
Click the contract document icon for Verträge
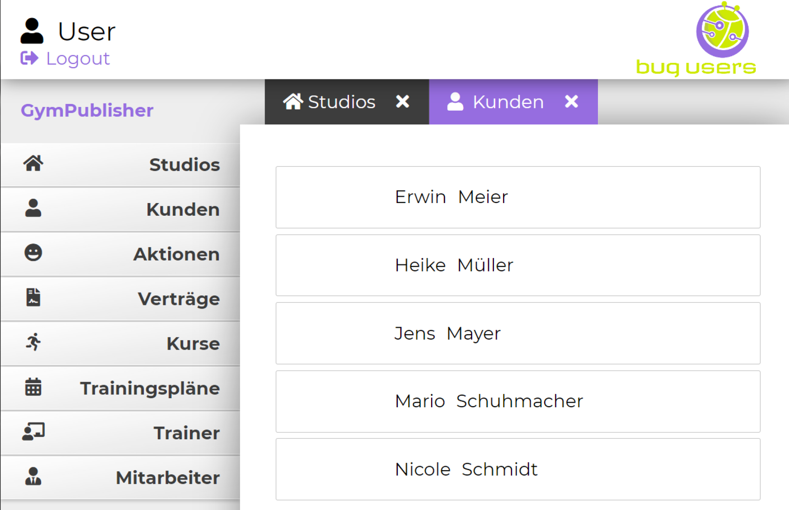coord(33,298)
